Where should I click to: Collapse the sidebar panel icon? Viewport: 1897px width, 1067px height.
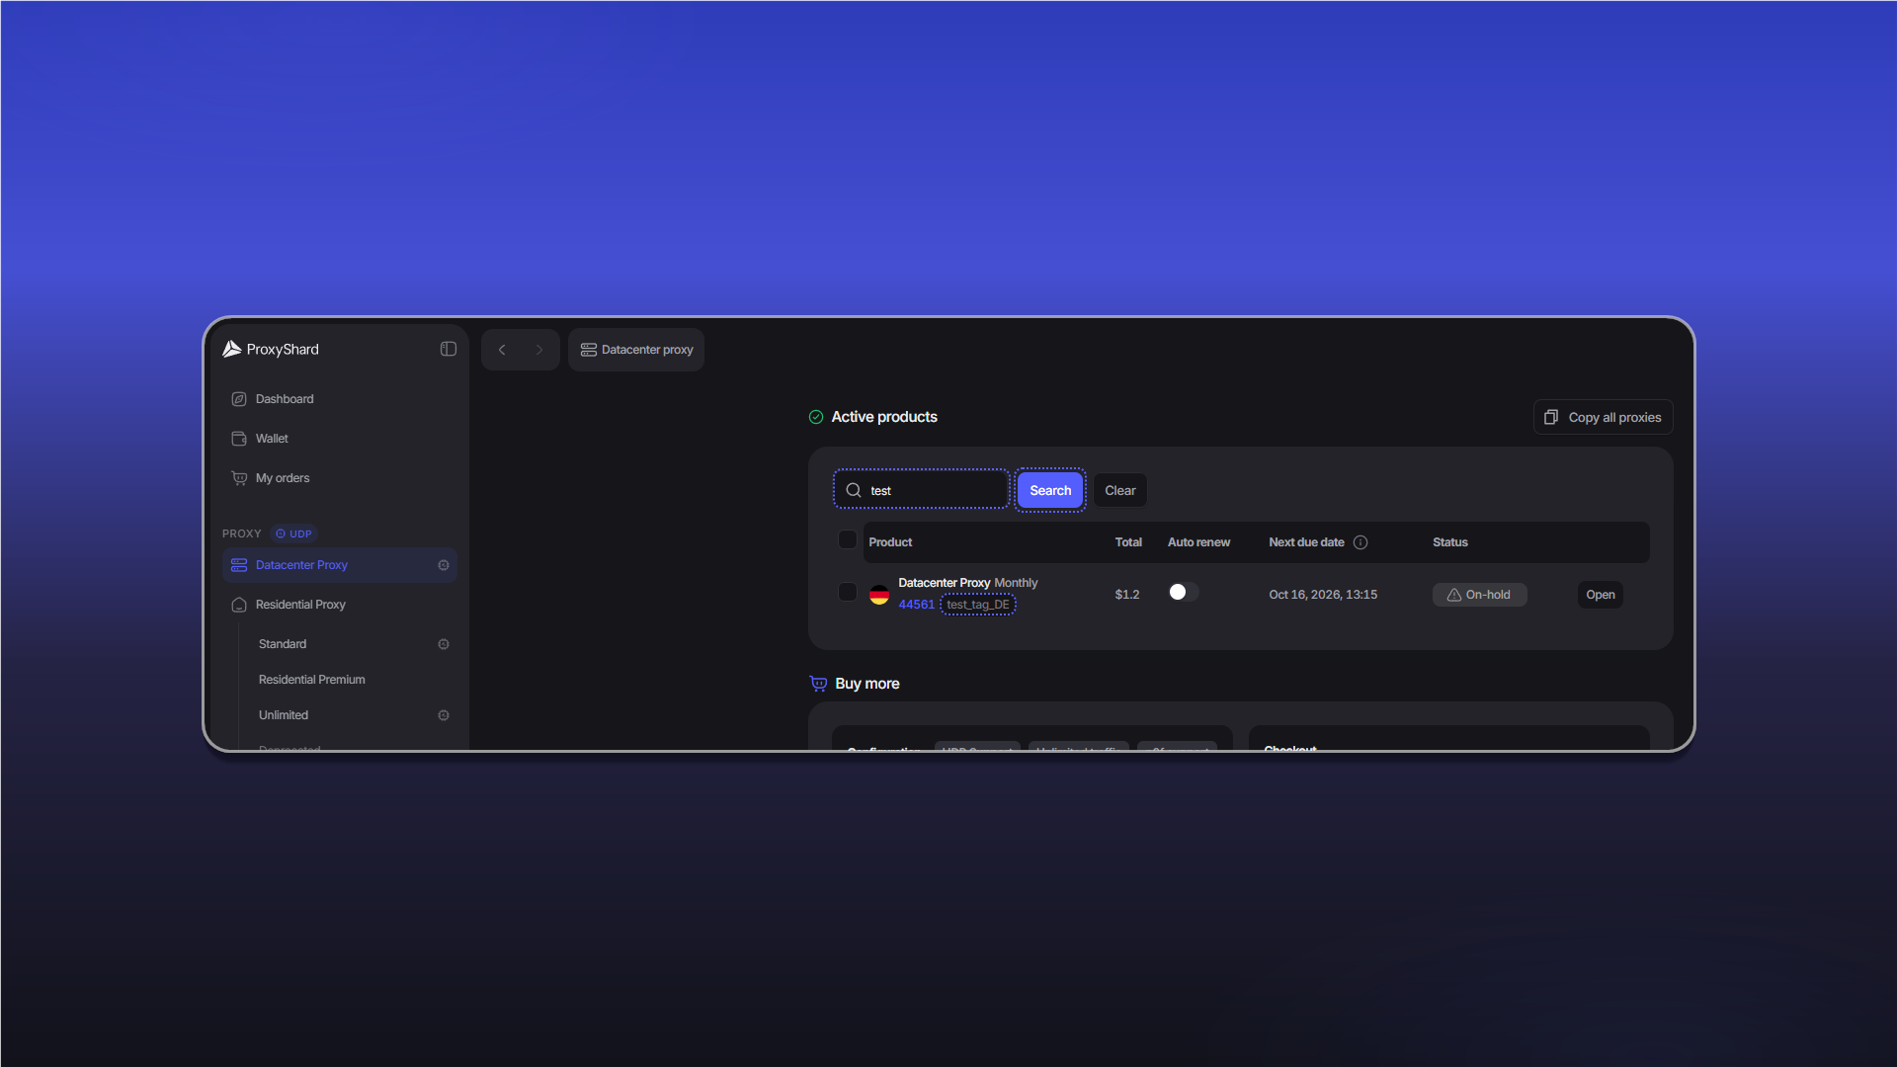click(449, 349)
